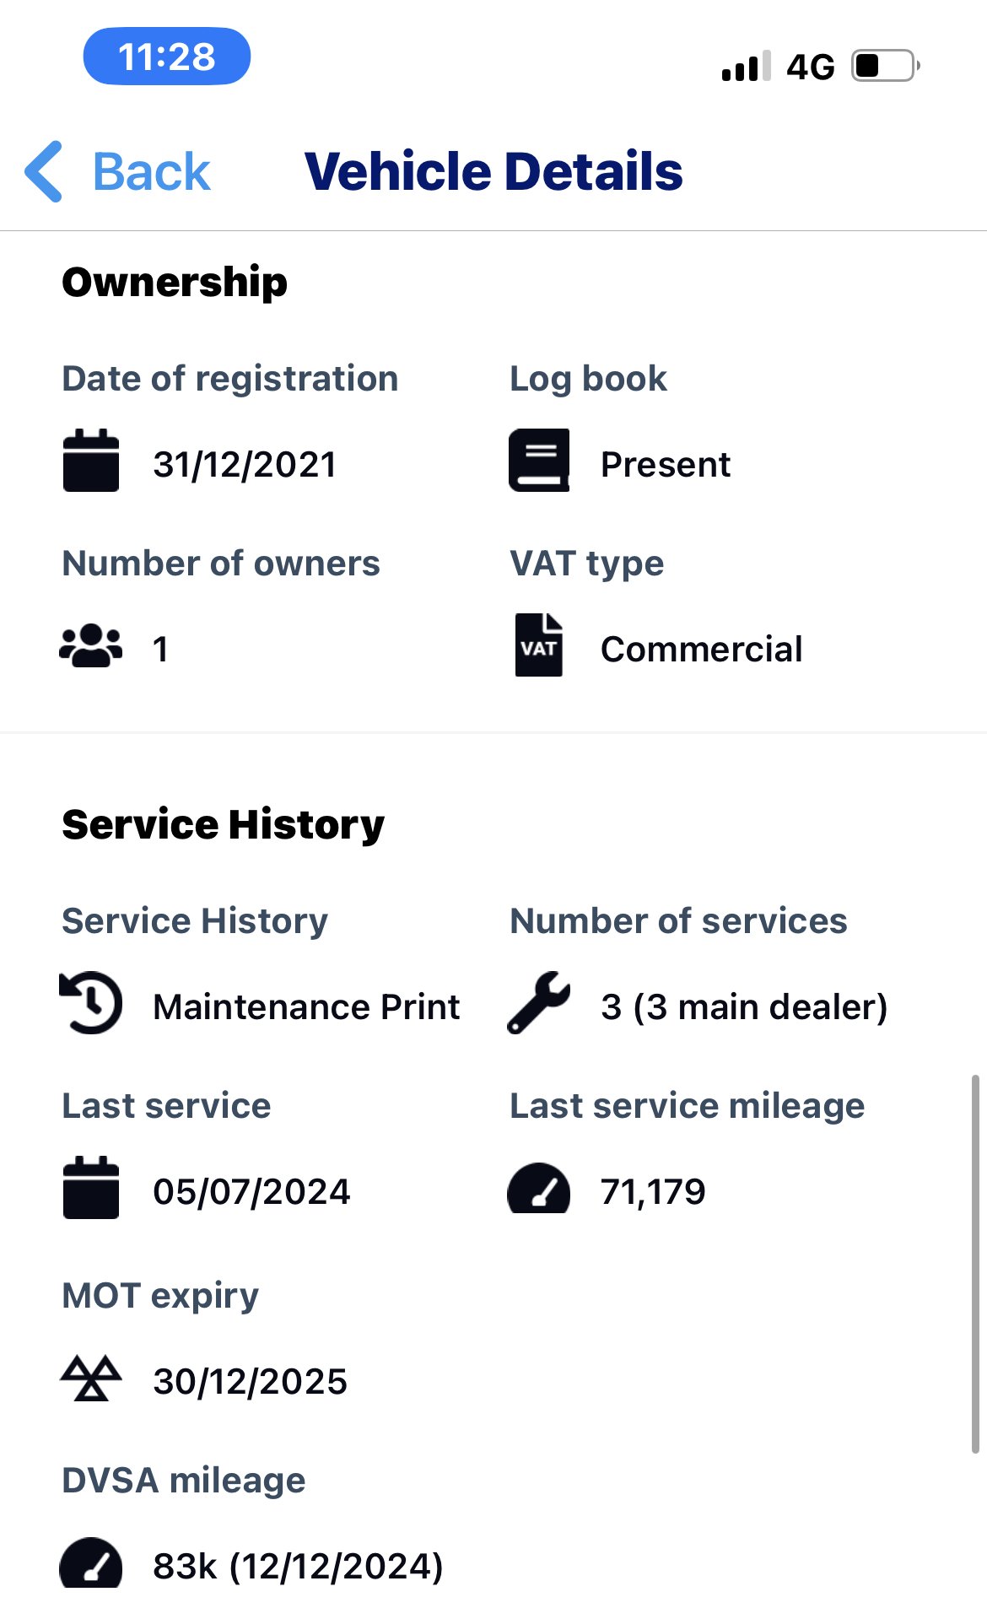Click the vertical scrollbar on right edge
987x1608 pixels.
tap(975, 1264)
